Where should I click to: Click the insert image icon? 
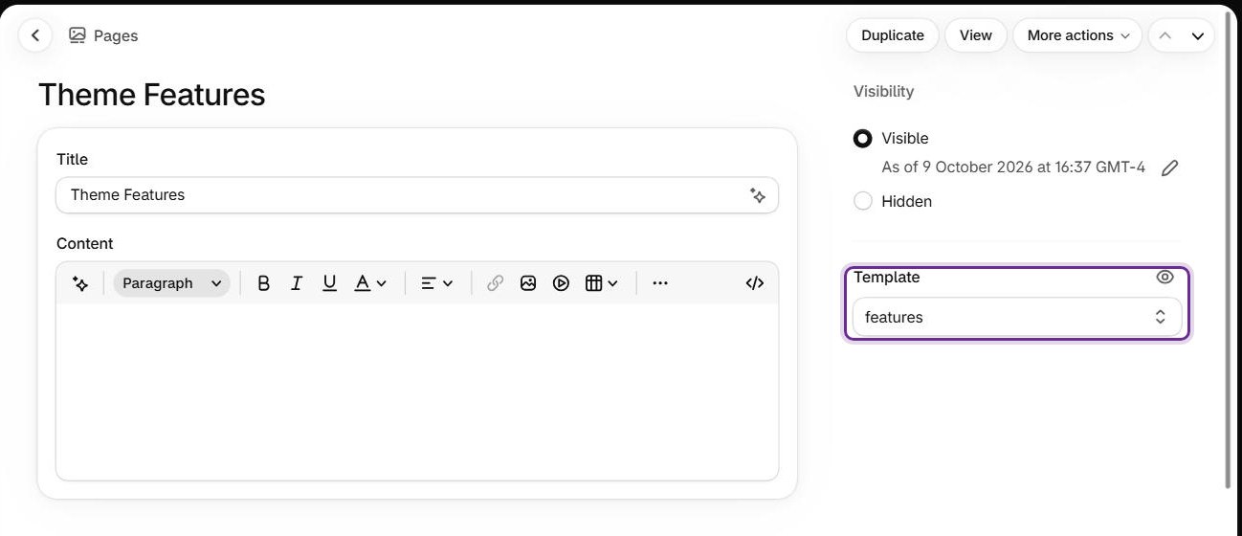(x=528, y=283)
